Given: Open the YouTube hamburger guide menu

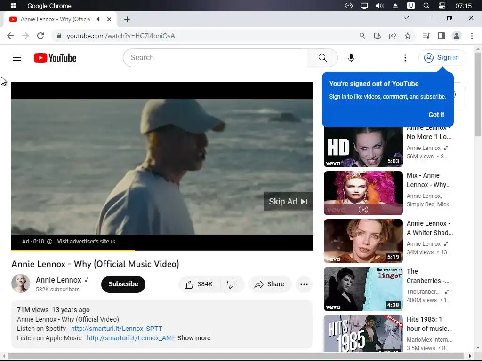Looking at the screenshot, I should pyautogui.click(x=17, y=58).
